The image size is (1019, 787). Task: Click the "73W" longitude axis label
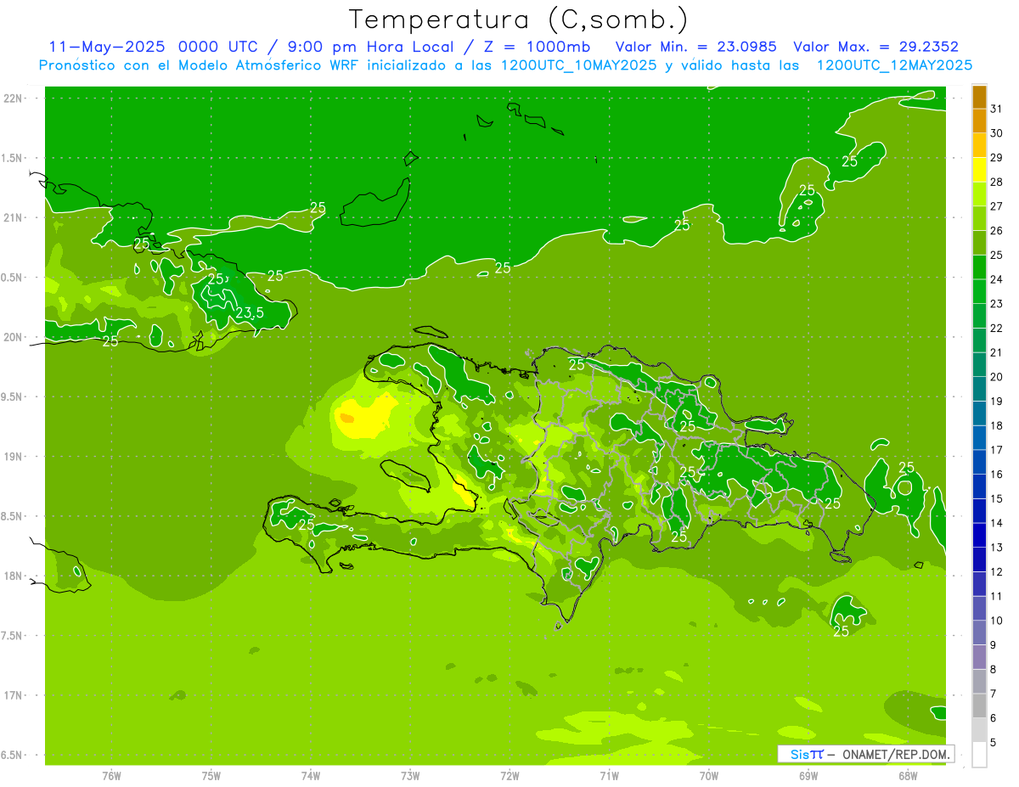tap(410, 776)
